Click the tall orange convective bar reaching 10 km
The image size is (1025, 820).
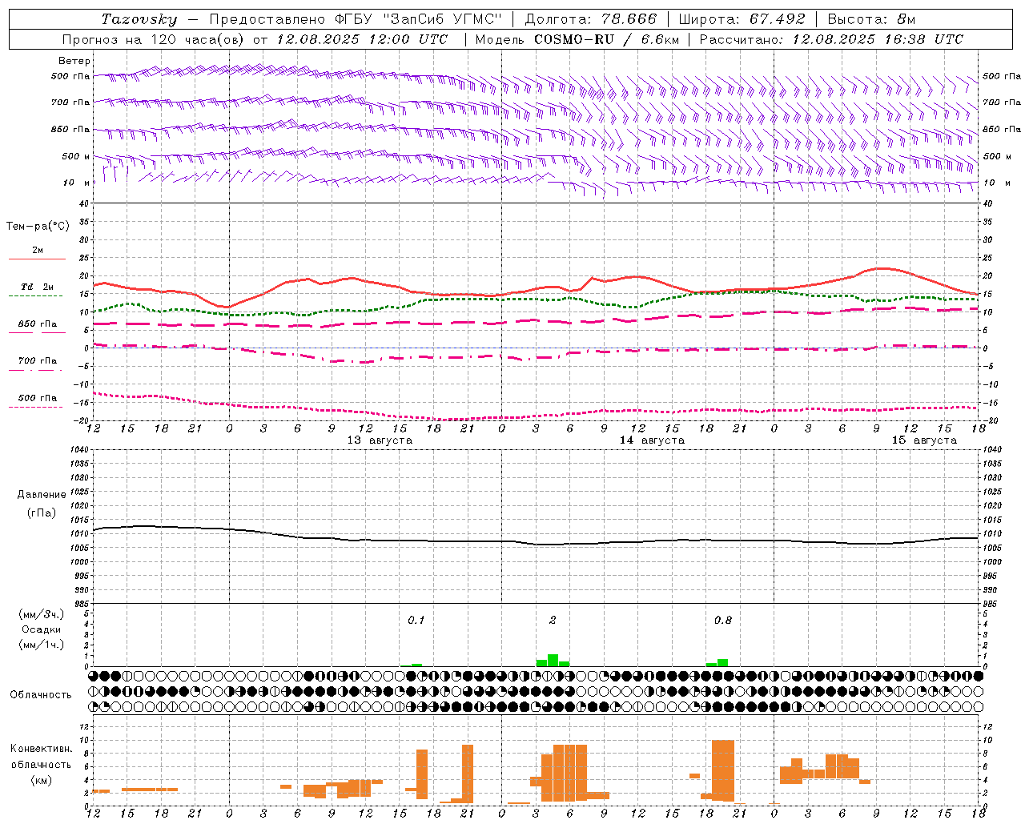722,770
